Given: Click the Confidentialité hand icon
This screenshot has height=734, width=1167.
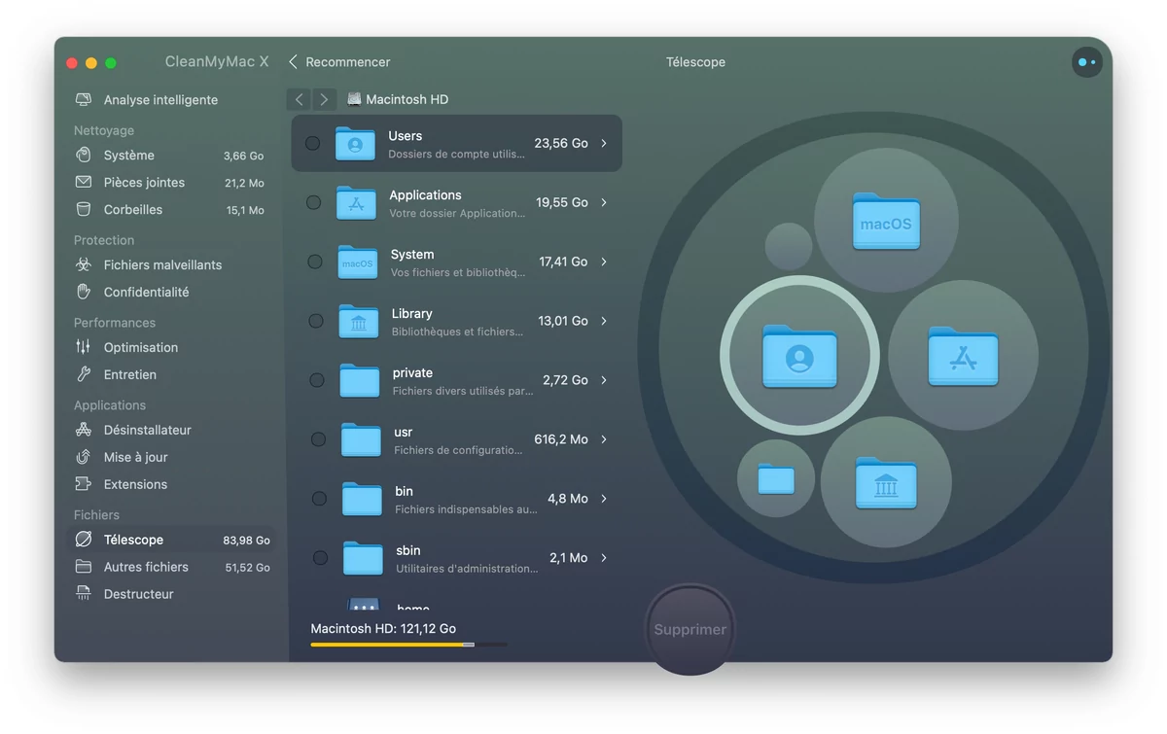Looking at the screenshot, I should 84,293.
